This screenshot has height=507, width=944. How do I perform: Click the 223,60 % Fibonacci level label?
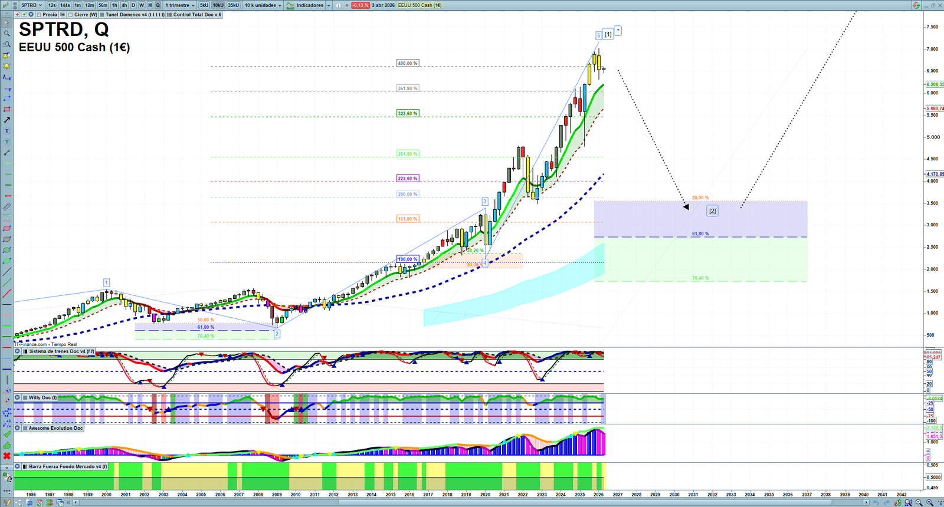coord(408,178)
